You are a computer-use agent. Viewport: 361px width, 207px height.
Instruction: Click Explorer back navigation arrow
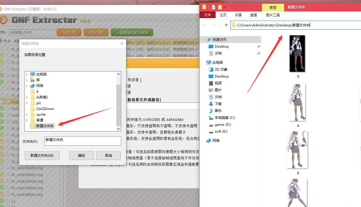pos(205,25)
